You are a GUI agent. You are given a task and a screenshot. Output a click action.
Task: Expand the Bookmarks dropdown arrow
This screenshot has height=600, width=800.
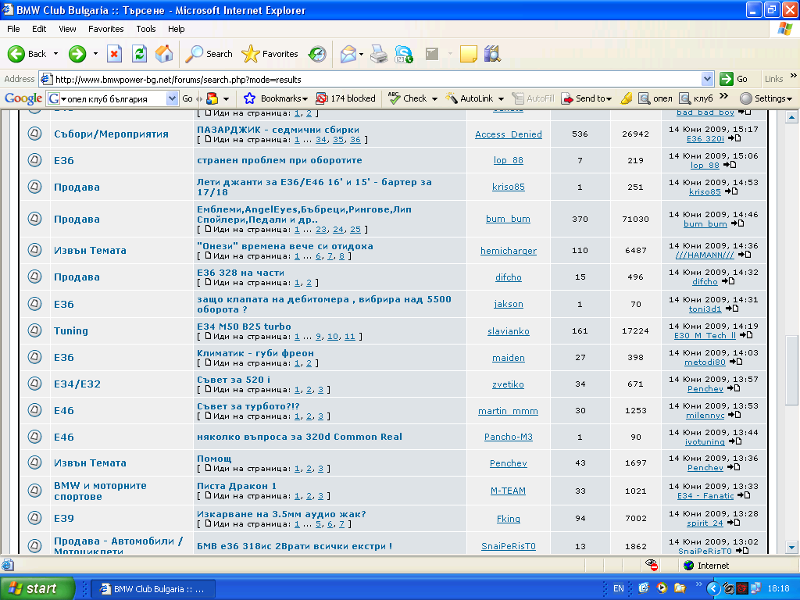(305, 99)
